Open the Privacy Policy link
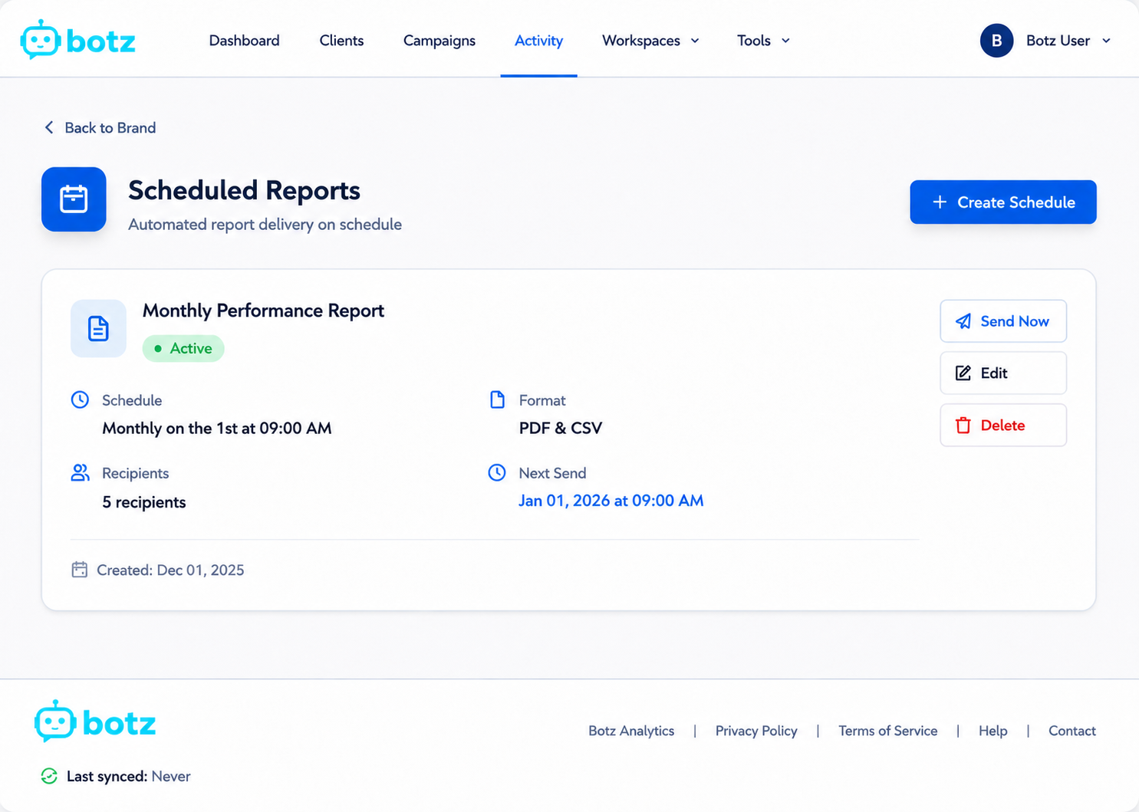The image size is (1139, 812). pos(756,731)
